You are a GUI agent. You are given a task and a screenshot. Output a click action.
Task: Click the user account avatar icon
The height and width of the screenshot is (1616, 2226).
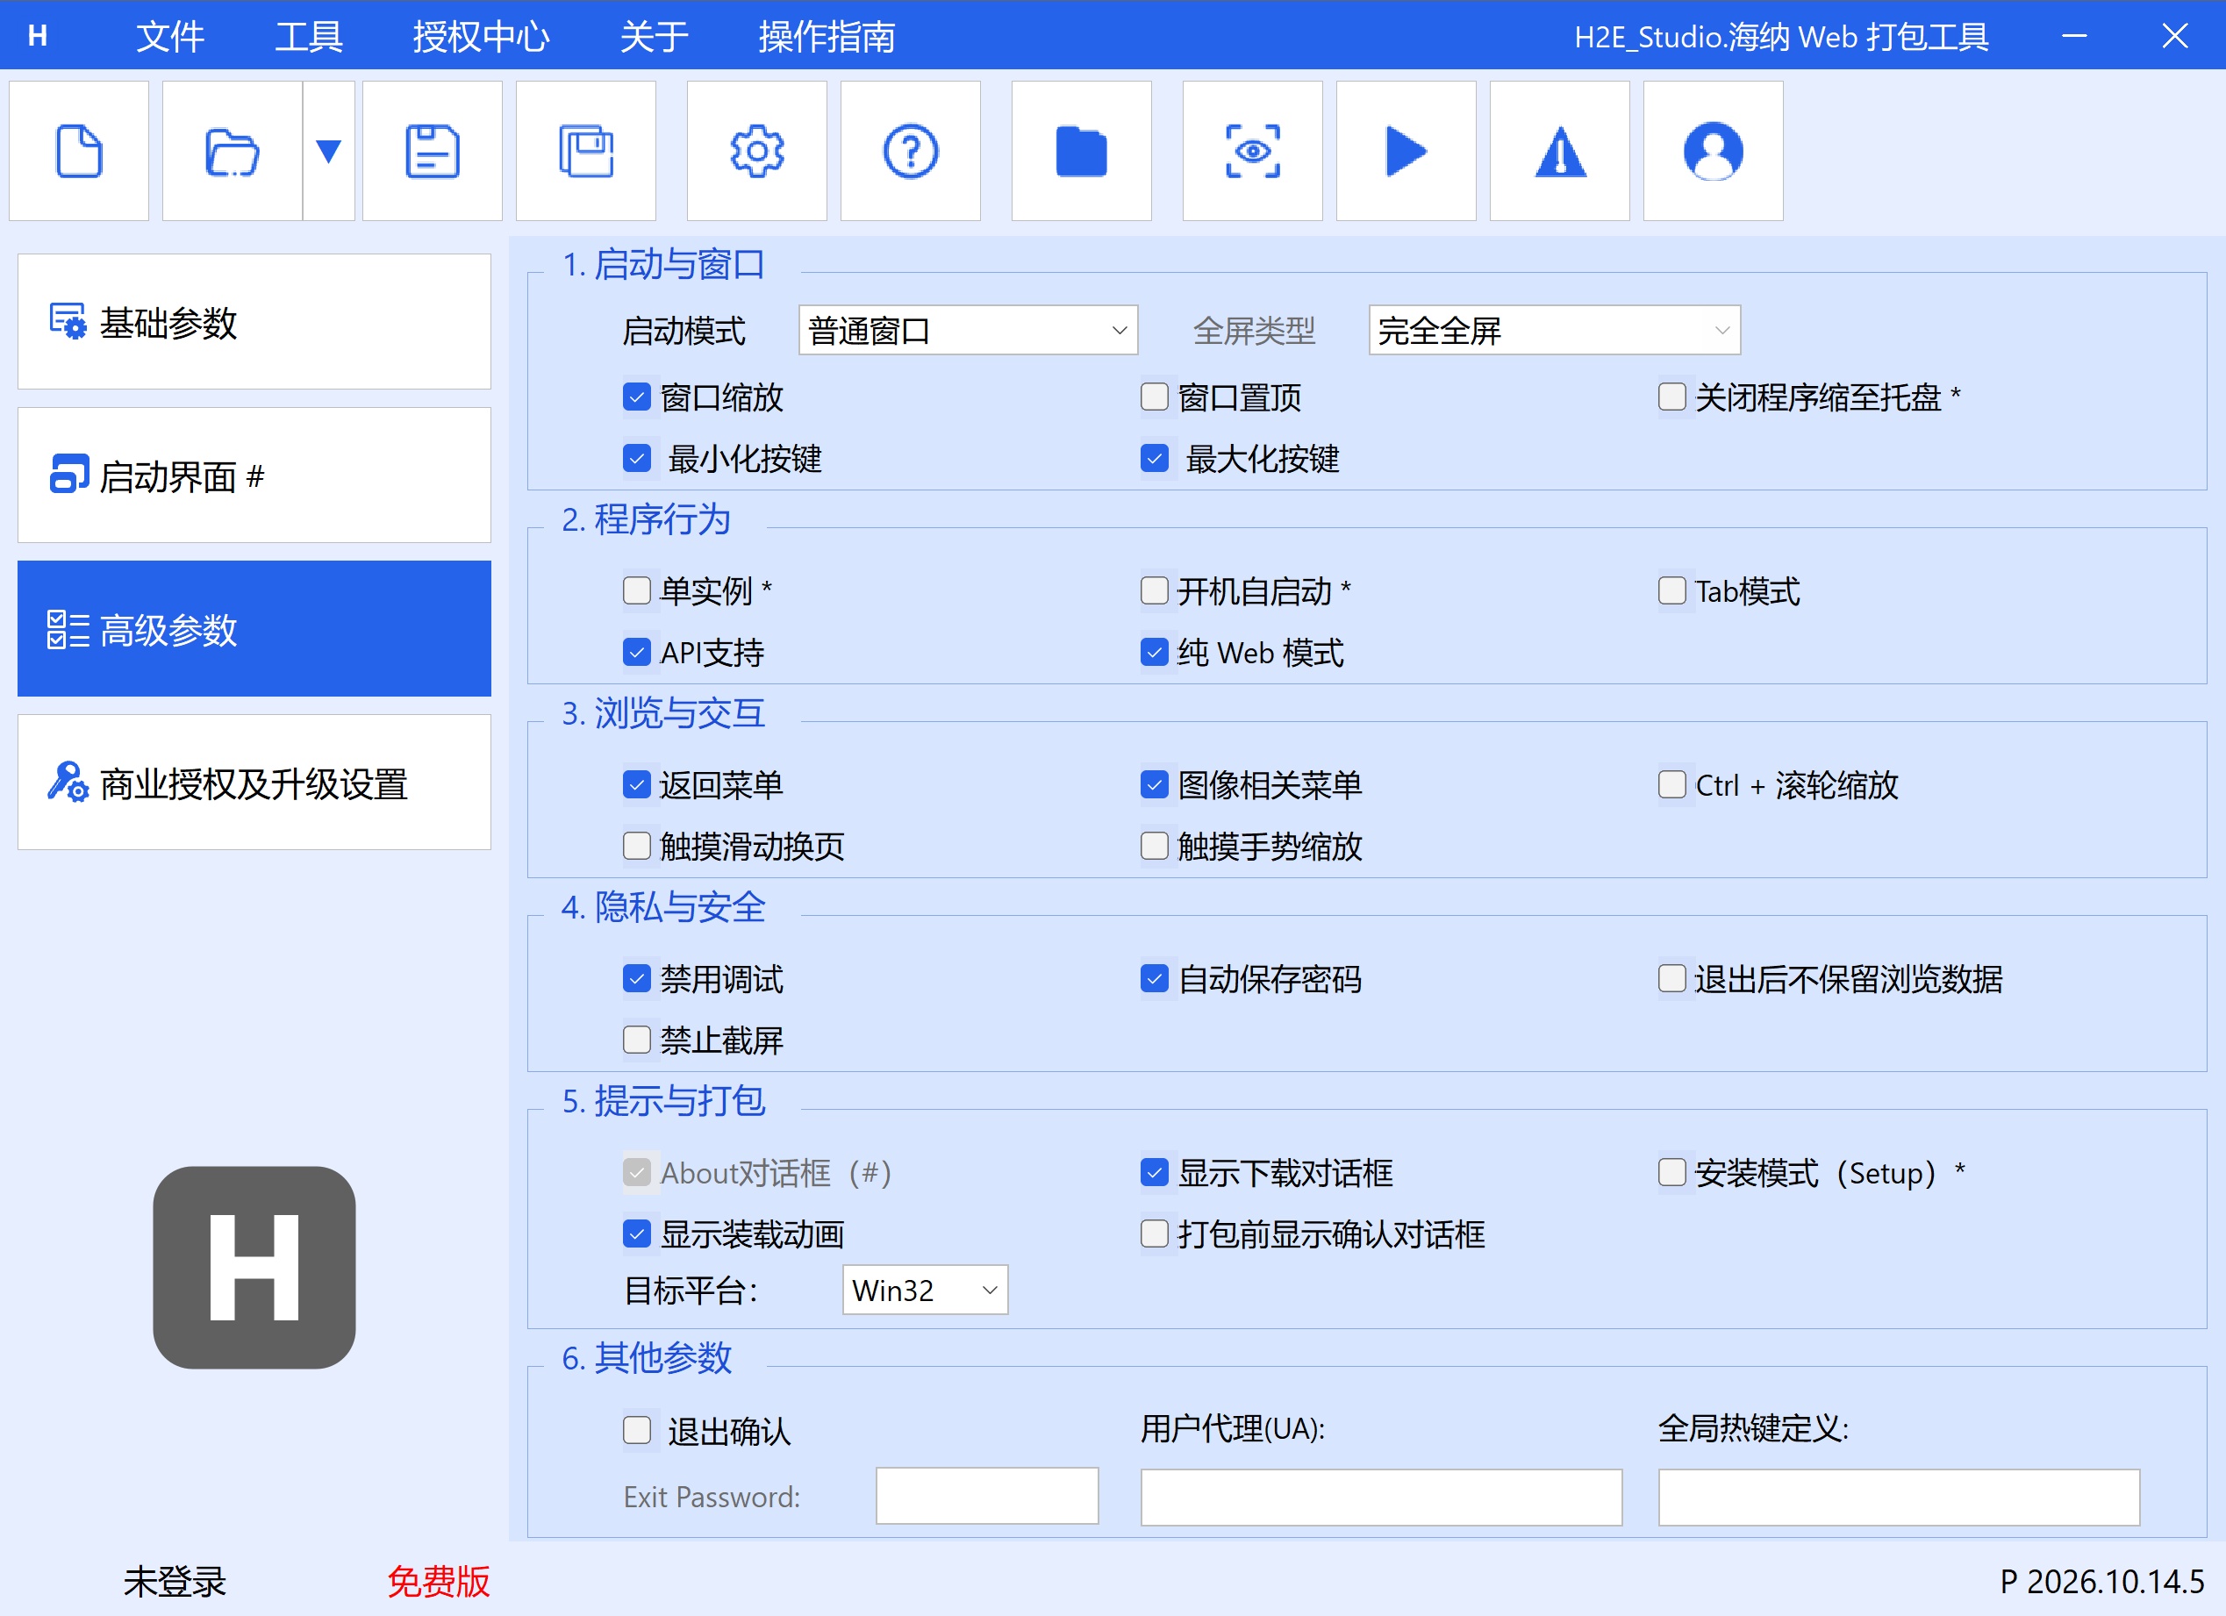pyautogui.click(x=1713, y=151)
